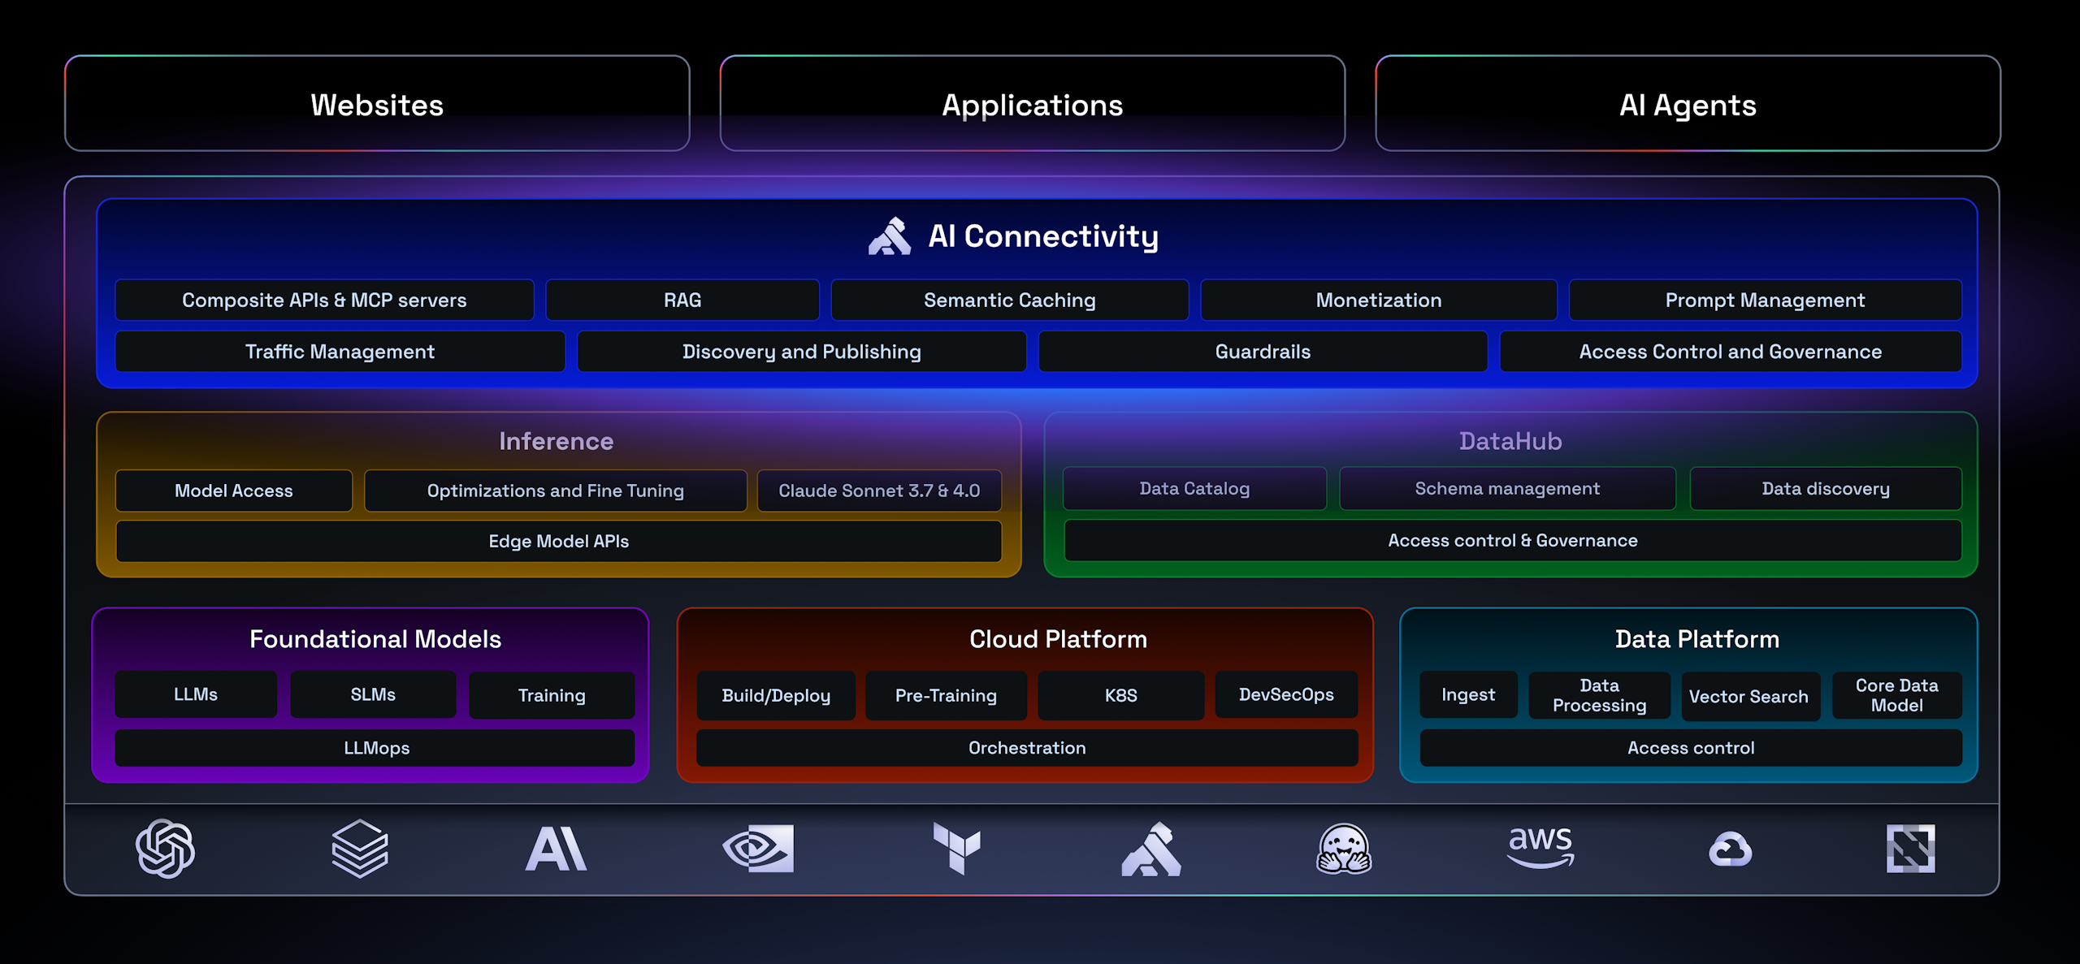Click the Guardrails block
This screenshot has width=2080, height=964.
coord(1263,352)
